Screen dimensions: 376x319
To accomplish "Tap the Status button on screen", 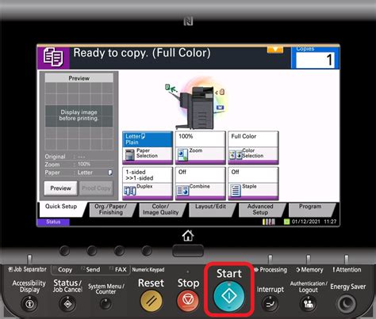I will 53,222.
